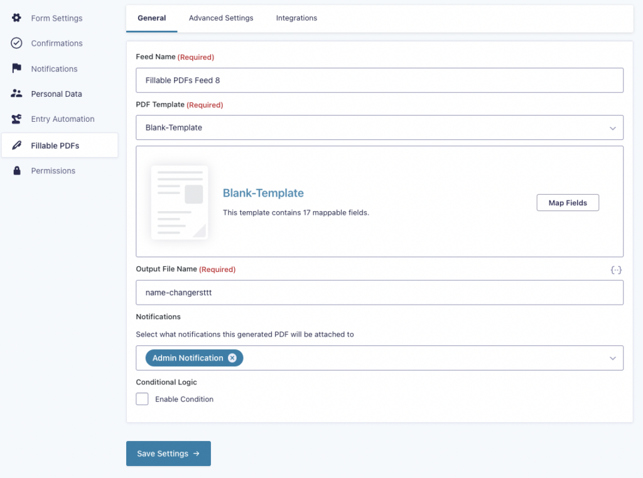This screenshot has height=478, width=643.
Task: Click the Blank-Template preview thumbnail
Action: click(180, 202)
